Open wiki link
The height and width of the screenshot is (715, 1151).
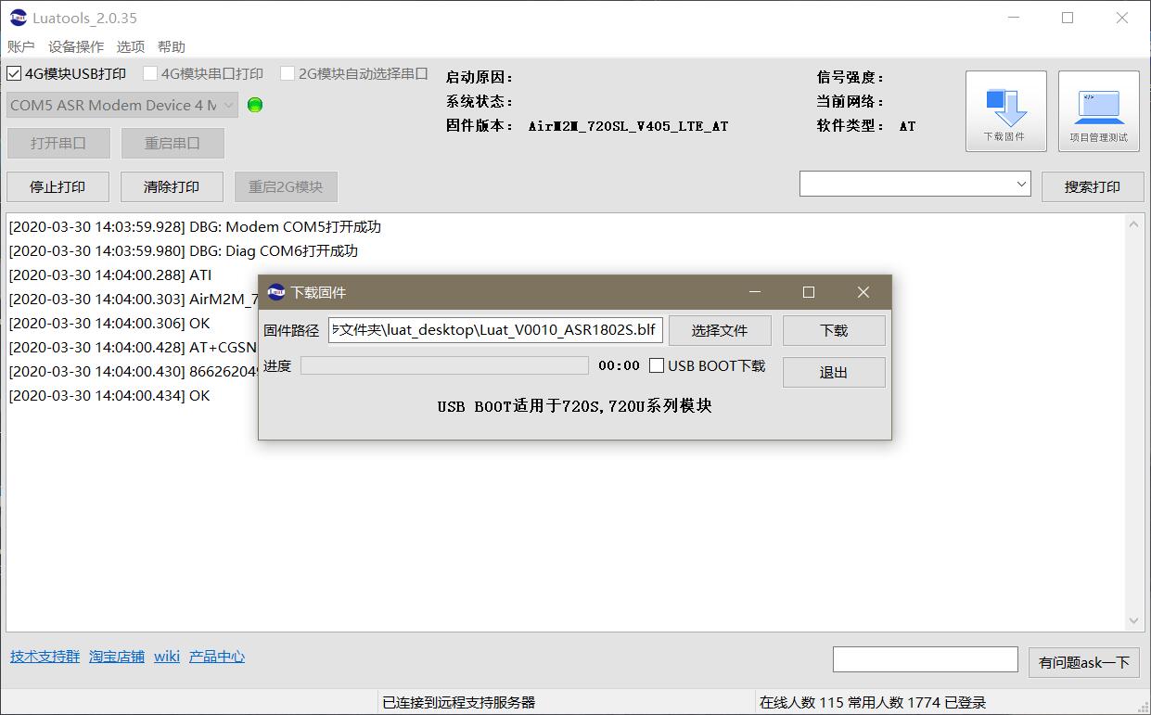tap(167, 657)
